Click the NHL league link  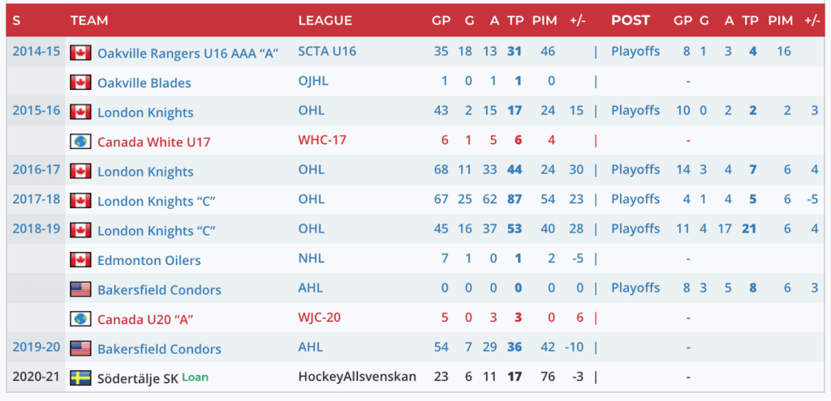tap(311, 259)
